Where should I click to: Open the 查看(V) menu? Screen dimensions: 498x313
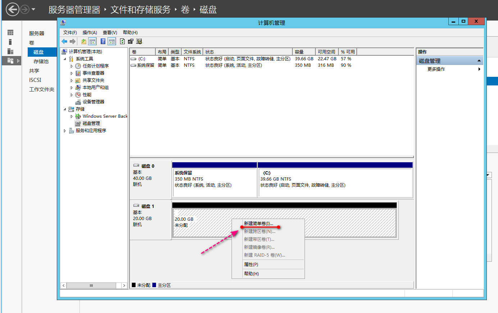110,32
